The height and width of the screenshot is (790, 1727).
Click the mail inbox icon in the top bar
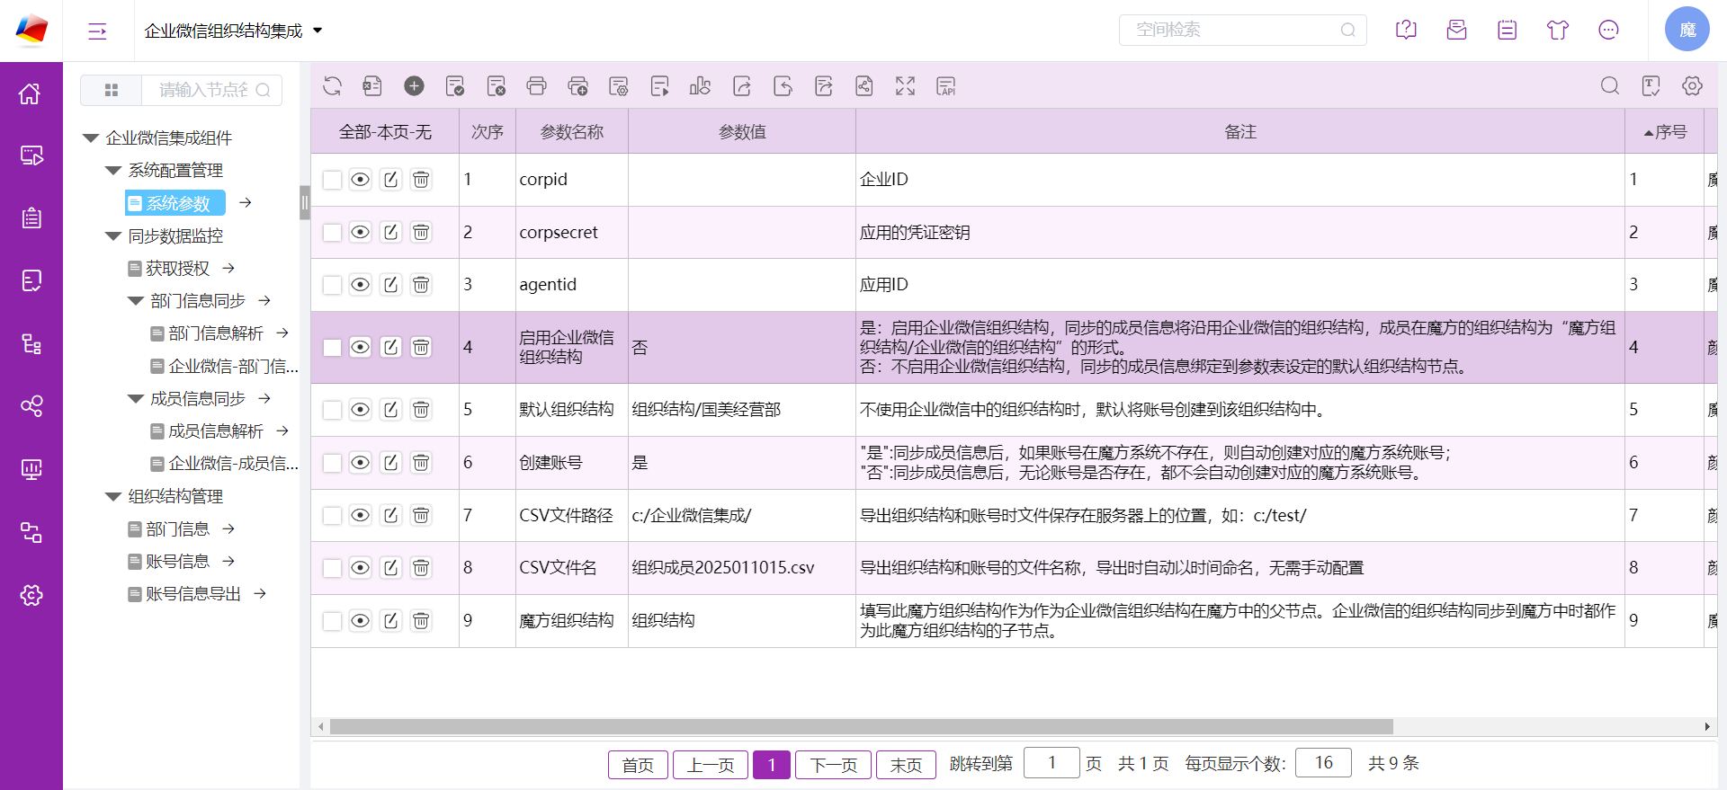pos(1456,31)
